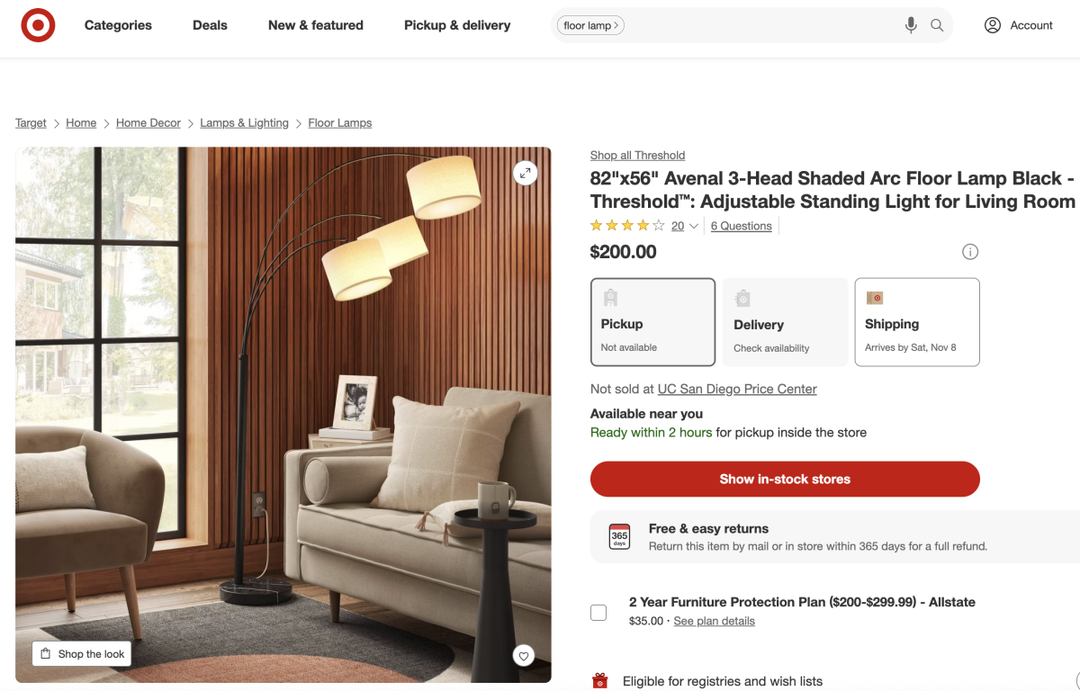Image resolution: width=1080 pixels, height=691 pixels.
Task: Open the price info circle icon
Action: click(x=970, y=252)
